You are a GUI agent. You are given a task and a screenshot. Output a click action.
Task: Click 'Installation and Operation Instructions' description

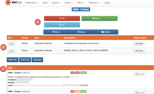81,43
